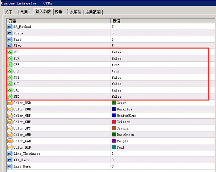Open the Teal color value dropdown
The image size is (216, 172).
pos(162,147)
